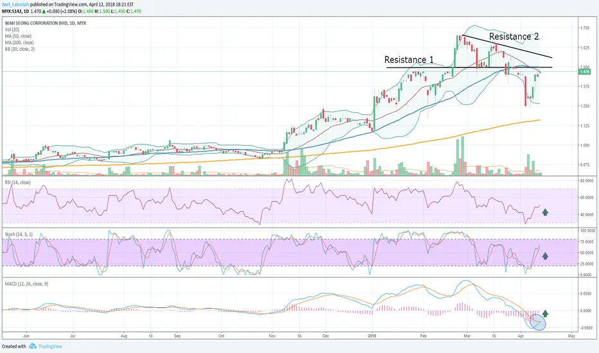599x353 pixels.
Task: Click the highlighted 1.470 current price tag
Action: 584,72
